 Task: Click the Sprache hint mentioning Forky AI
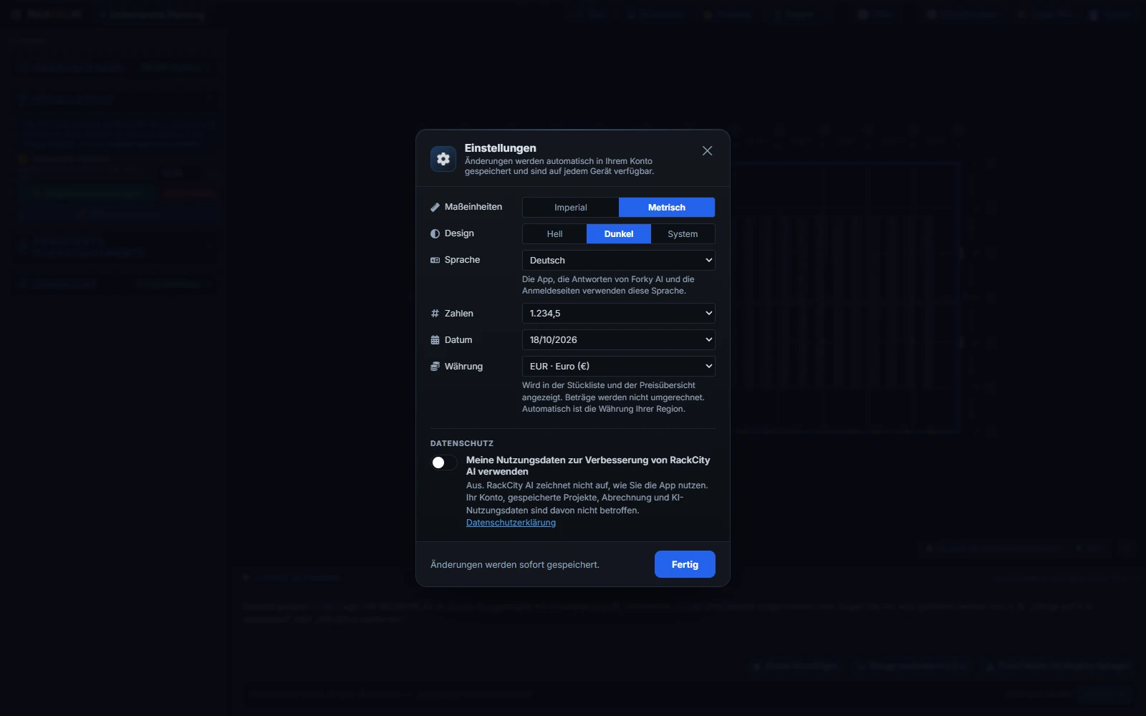coord(608,285)
